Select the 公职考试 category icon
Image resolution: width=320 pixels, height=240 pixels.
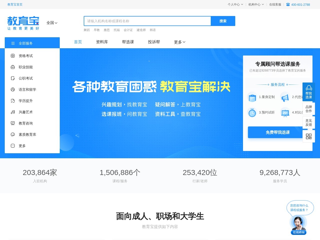(x=13, y=78)
